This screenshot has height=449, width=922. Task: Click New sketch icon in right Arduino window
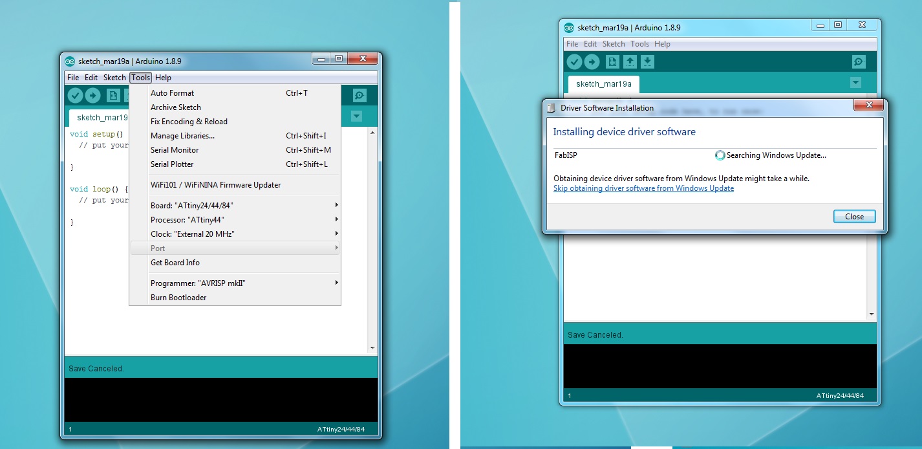click(612, 61)
